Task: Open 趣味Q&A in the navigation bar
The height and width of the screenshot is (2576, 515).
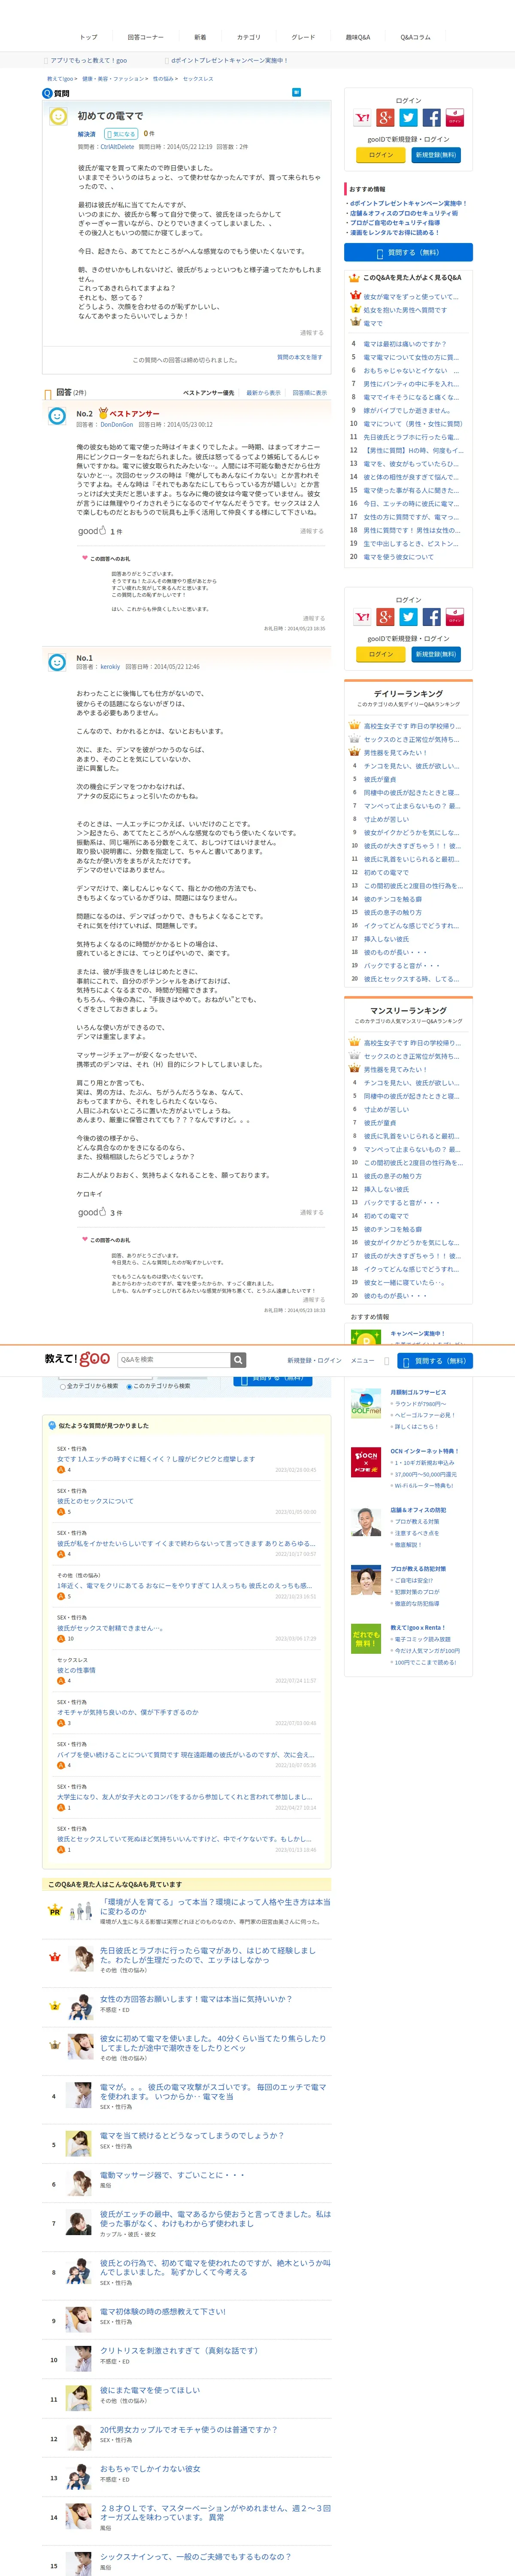Action: (x=358, y=37)
